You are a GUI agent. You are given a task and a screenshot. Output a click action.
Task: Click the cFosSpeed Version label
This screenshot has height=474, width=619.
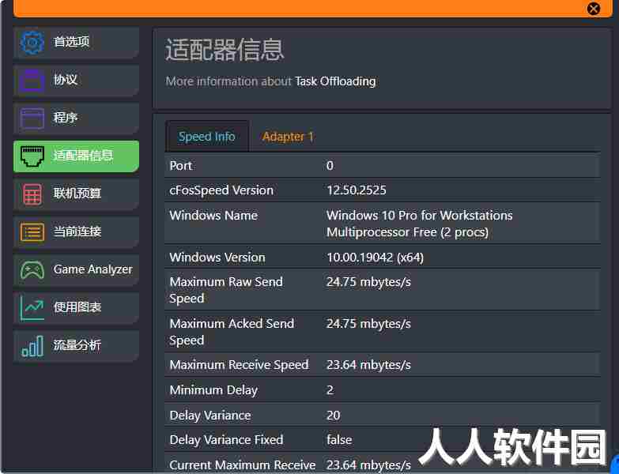(221, 190)
